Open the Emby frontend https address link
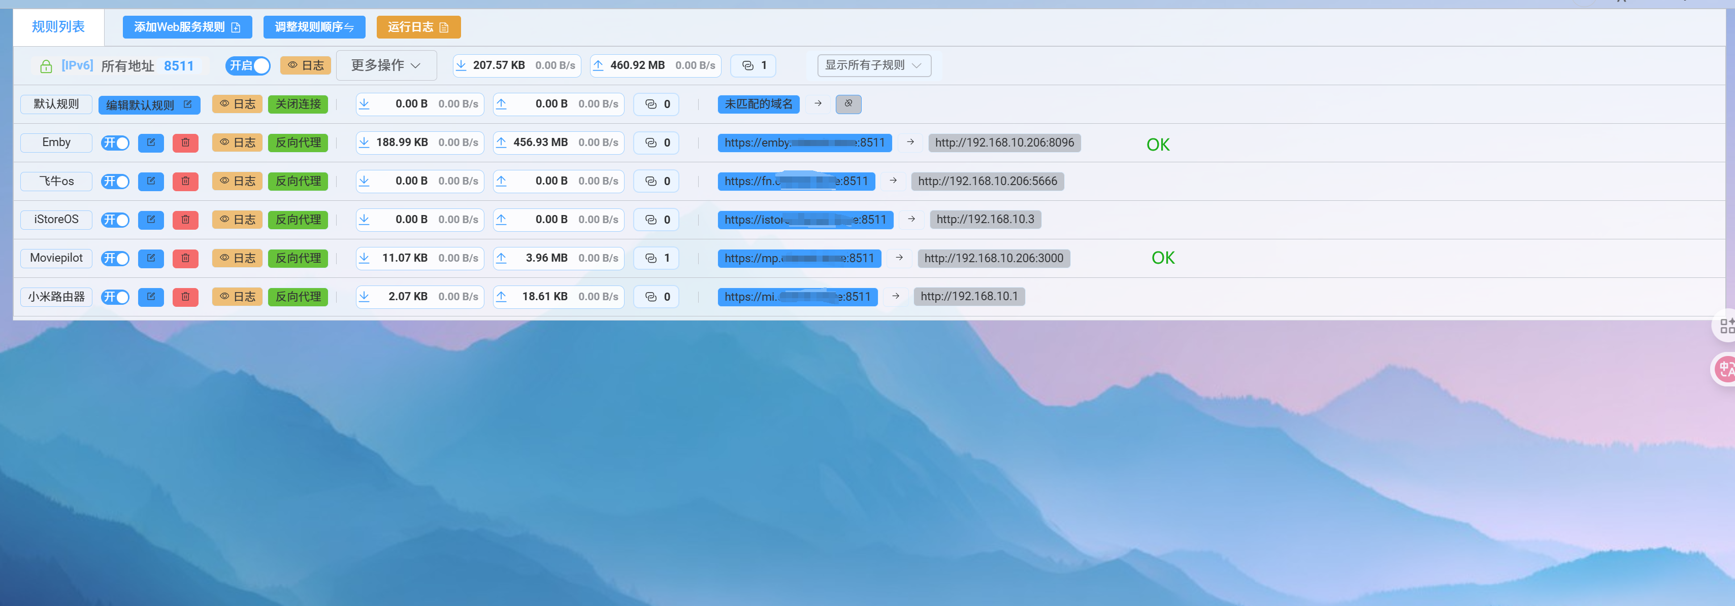This screenshot has width=1735, height=606. (x=804, y=142)
